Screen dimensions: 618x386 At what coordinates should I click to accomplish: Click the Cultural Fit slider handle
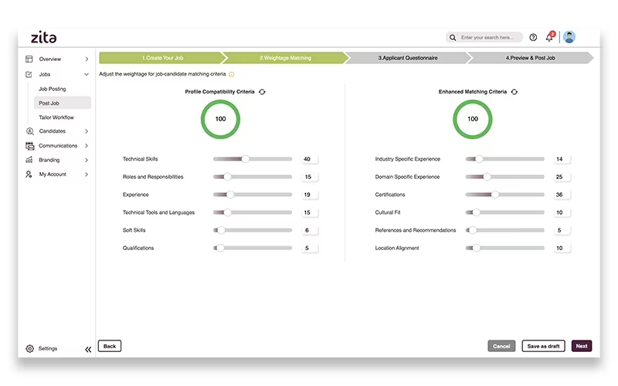point(477,212)
